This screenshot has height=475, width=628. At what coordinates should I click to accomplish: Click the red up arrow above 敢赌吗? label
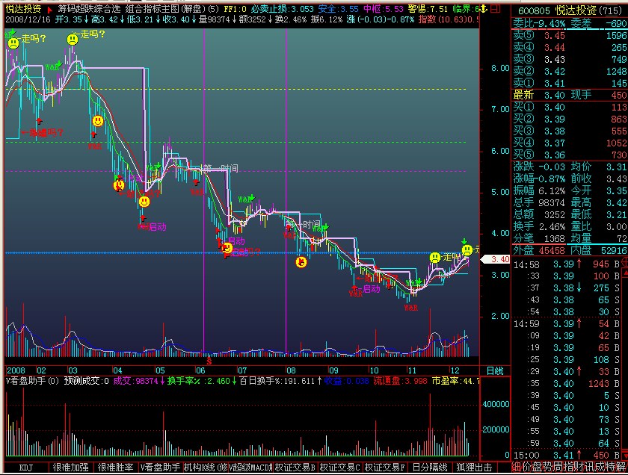(x=38, y=121)
